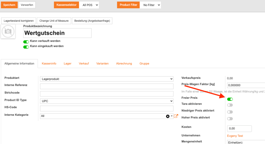Enable the Niedriger Preis aktiviert switch
The image size is (265, 144).
coord(230,112)
